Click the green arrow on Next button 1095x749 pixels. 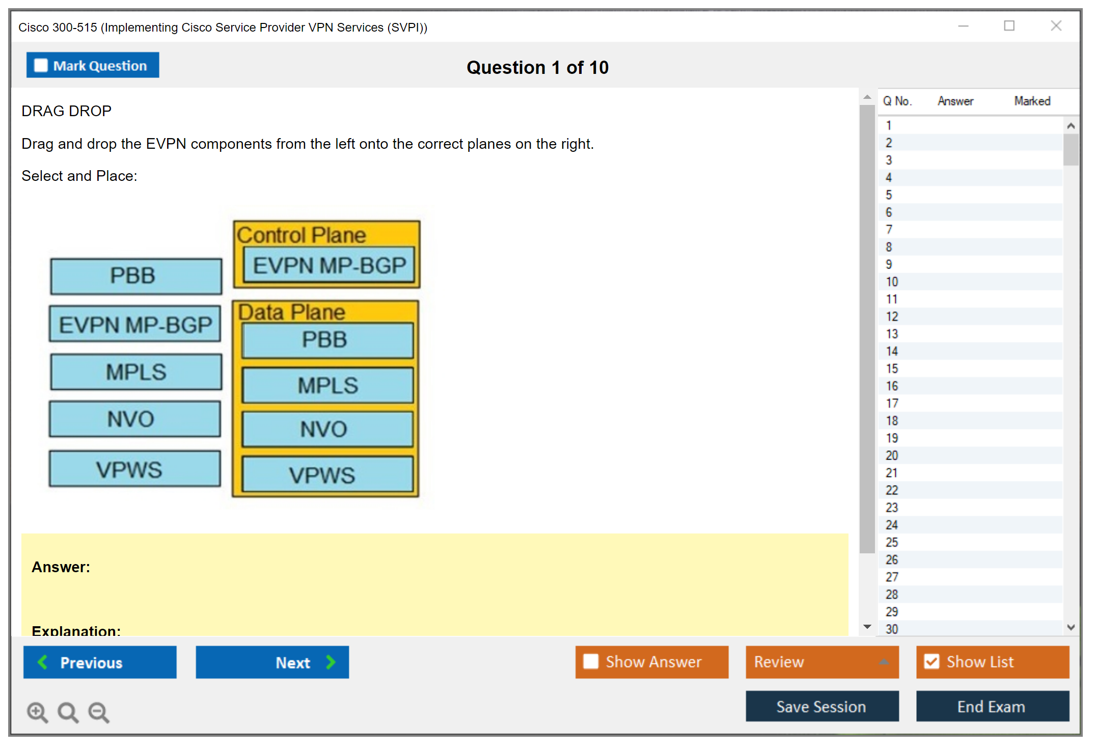pos(331,662)
